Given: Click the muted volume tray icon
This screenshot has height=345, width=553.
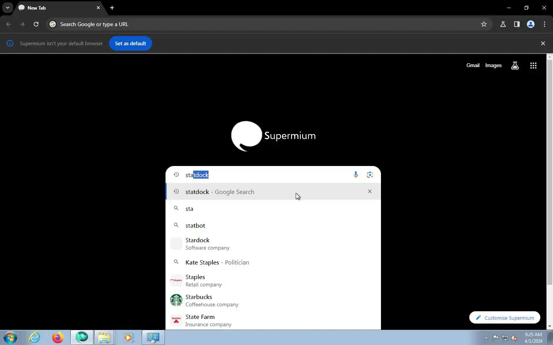Looking at the screenshot, I should click(515, 338).
